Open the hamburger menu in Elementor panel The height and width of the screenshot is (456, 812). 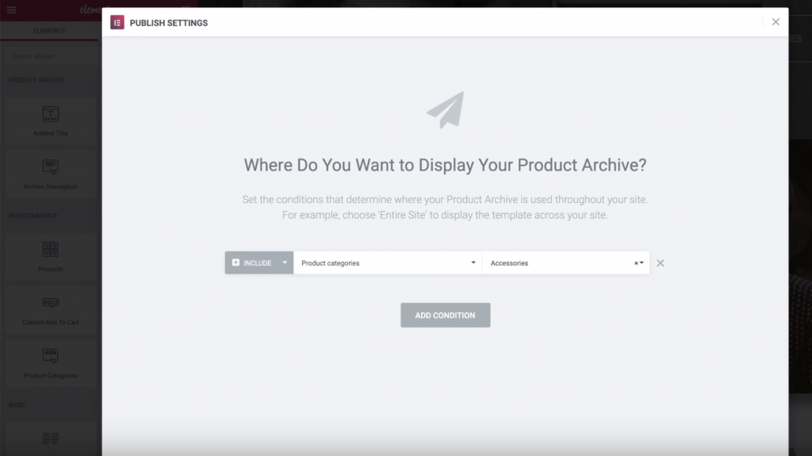click(11, 10)
